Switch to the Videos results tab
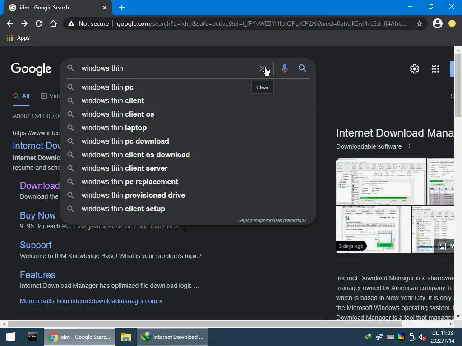462x346 pixels. tap(50, 96)
